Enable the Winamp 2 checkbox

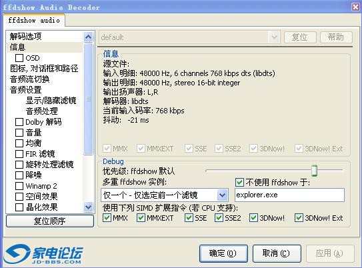(19, 186)
